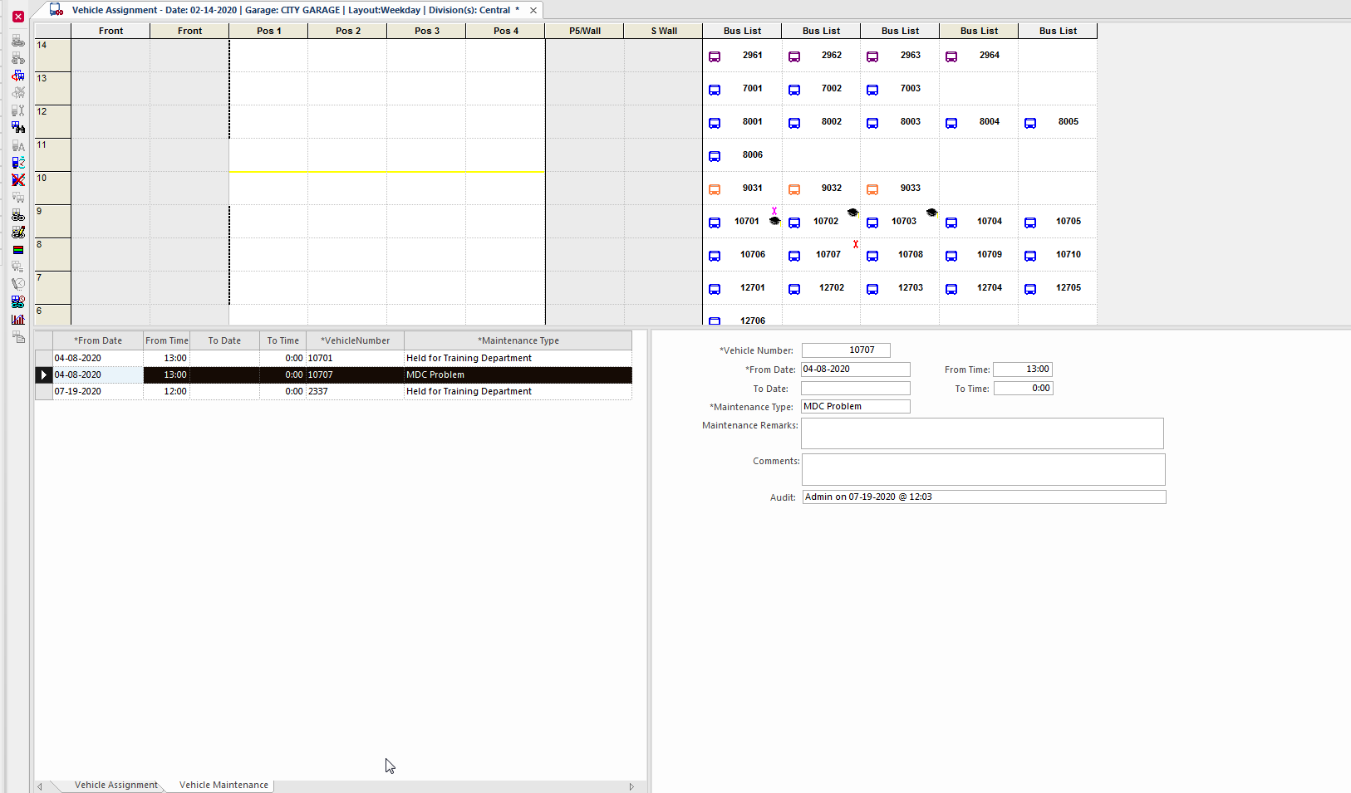Image resolution: width=1351 pixels, height=793 pixels.
Task: Click inside the Comments text box
Action: click(983, 469)
